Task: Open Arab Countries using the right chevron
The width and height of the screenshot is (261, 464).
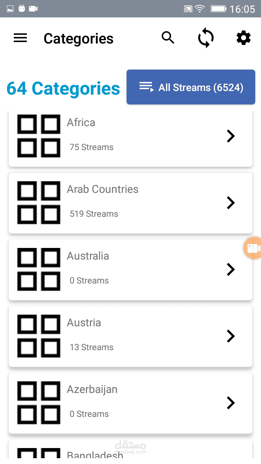Action: (x=231, y=203)
